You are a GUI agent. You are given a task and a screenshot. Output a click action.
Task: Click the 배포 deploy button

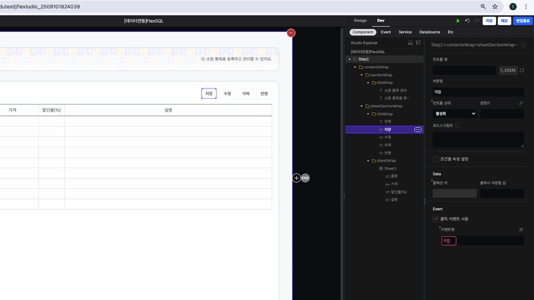click(x=505, y=21)
